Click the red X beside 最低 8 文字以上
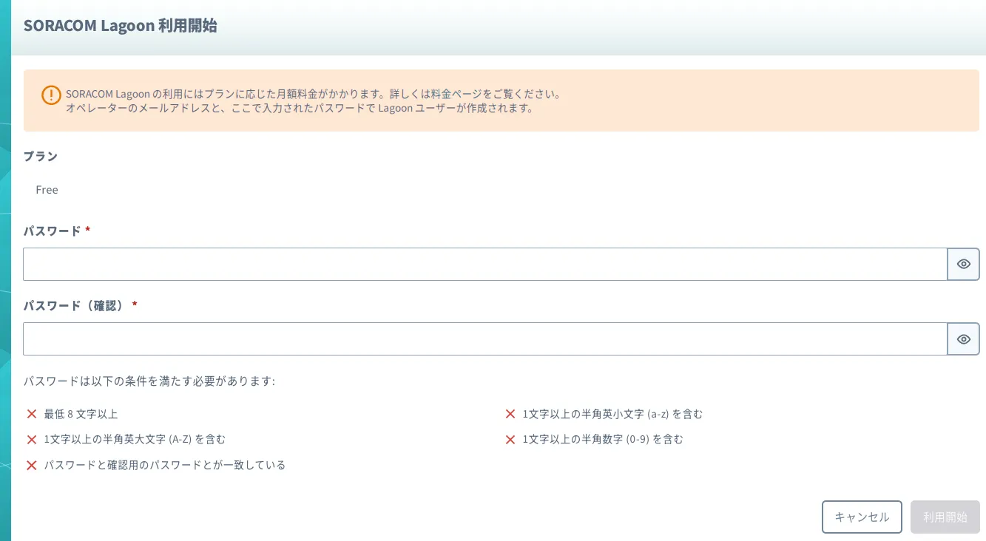Image resolution: width=986 pixels, height=541 pixels. (32, 414)
